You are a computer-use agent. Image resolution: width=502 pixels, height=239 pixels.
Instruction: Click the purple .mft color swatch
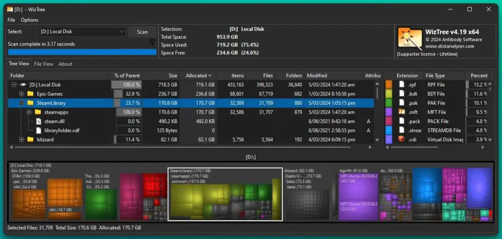point(389,112)
